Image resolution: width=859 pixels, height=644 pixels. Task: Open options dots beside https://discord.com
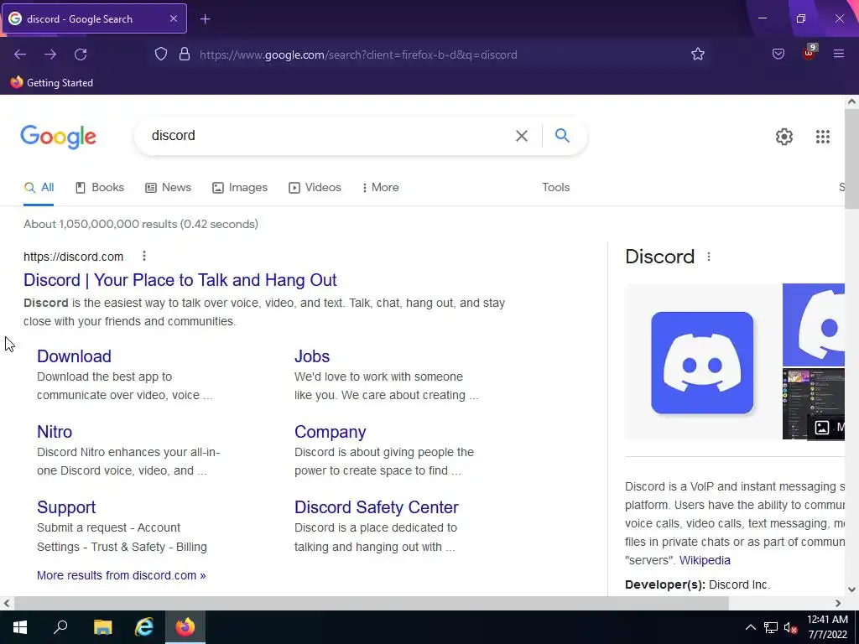(144, 256)
